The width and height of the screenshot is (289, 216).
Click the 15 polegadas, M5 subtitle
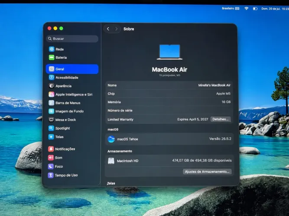click(x=169, y=75)
